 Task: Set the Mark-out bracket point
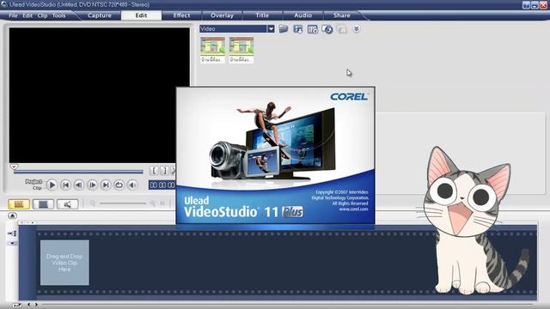[164, 171]
